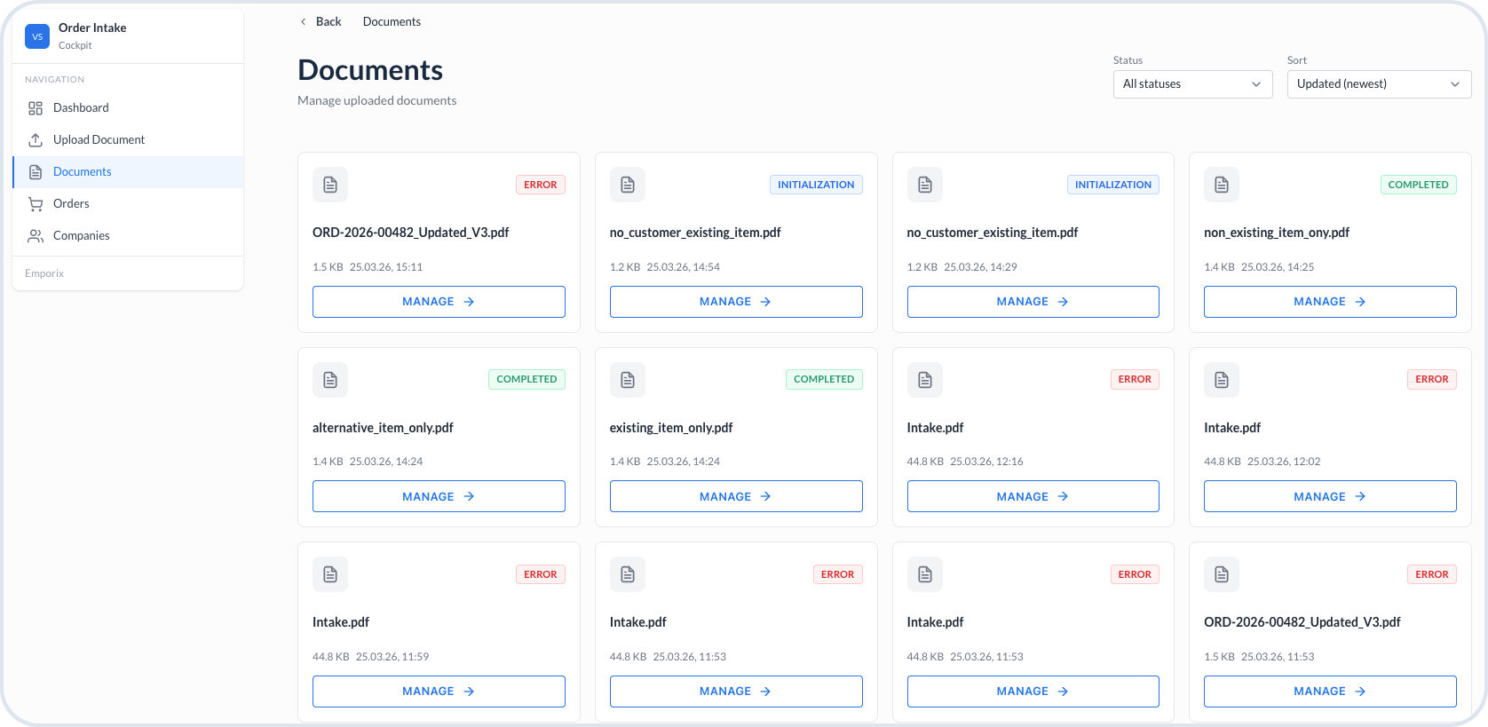Screen dimensions: 1488x727
Task: Click Documents breadcrumb text
Action: (392, 21)
